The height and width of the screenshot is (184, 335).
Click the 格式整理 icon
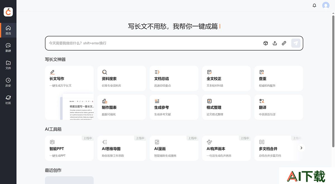209,101
